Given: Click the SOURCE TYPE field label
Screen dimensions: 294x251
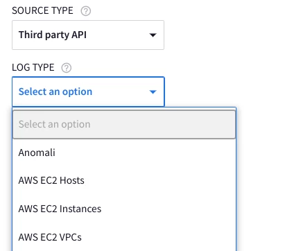Looking at the screenshot, I should pyautogui.click(x=42, y=10).
